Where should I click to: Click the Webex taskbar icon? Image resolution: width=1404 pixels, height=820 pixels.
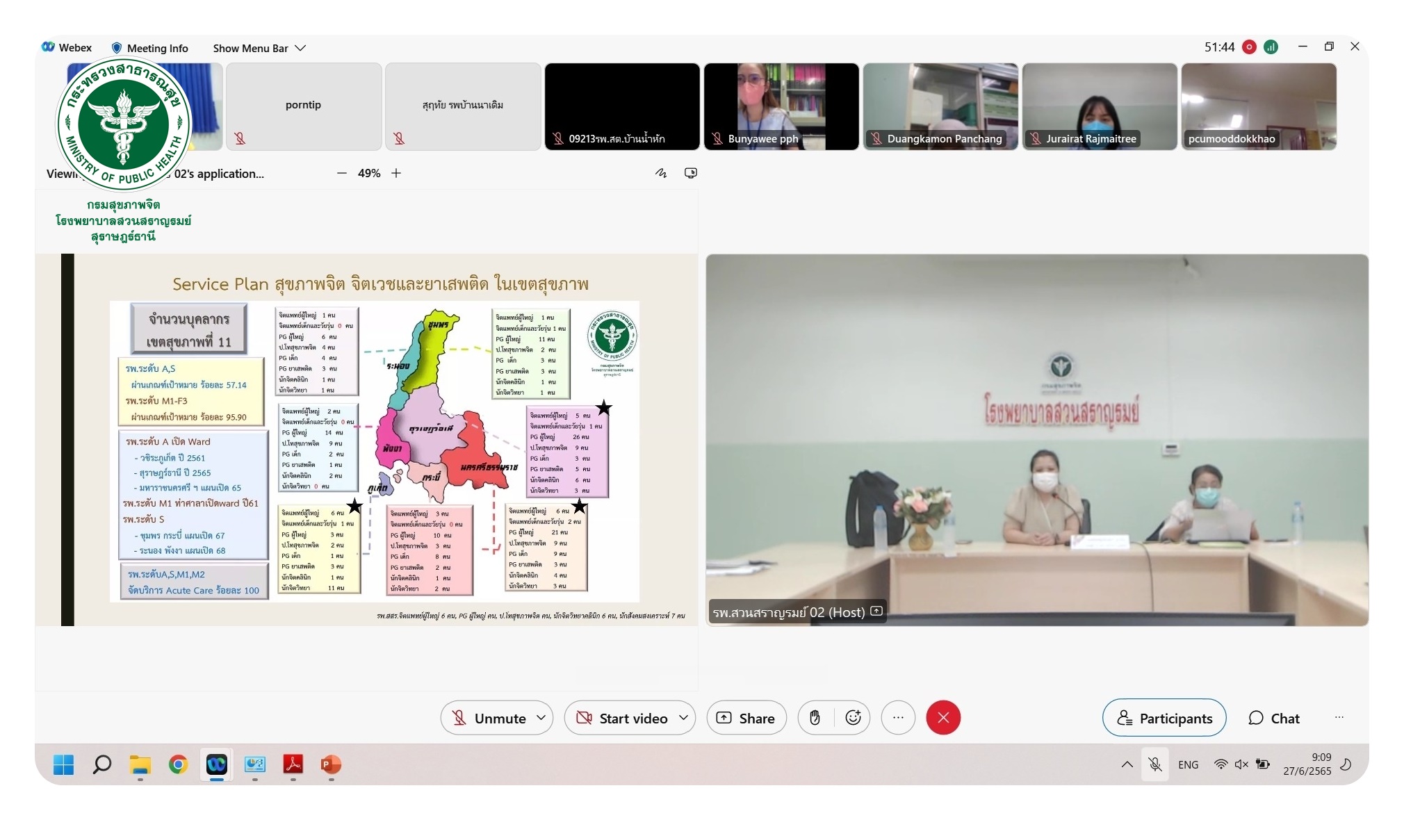tap(217, 764)
